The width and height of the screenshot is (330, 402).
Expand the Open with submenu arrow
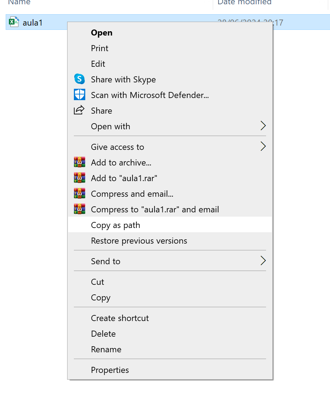click(263, 126)
